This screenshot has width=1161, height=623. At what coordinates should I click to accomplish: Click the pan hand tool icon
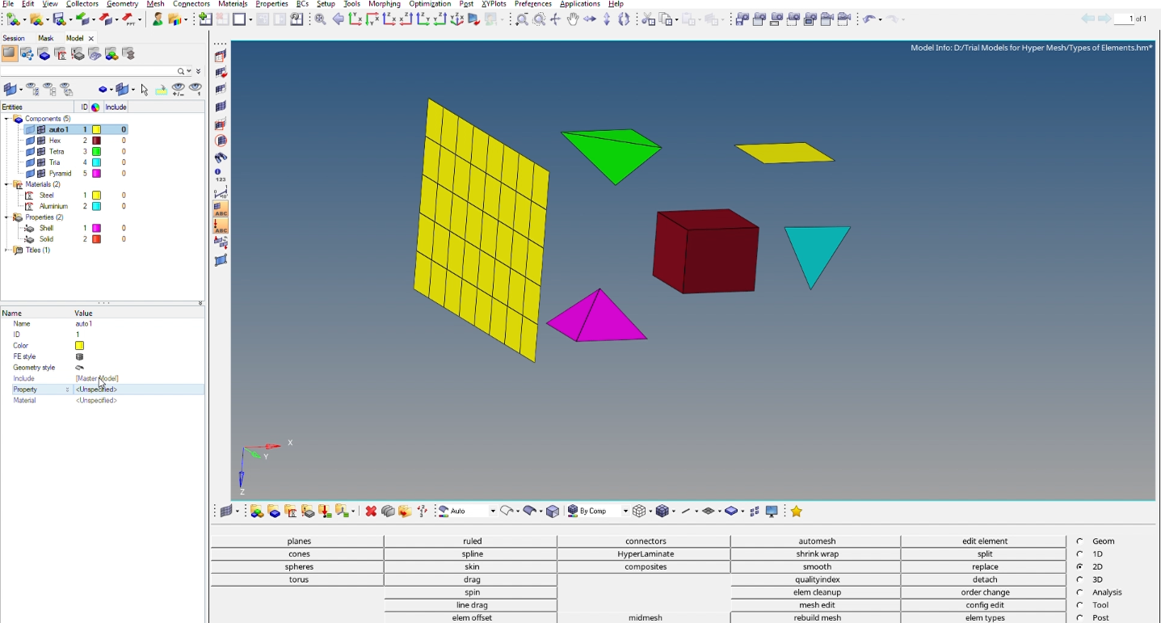(x=573, y=19)
